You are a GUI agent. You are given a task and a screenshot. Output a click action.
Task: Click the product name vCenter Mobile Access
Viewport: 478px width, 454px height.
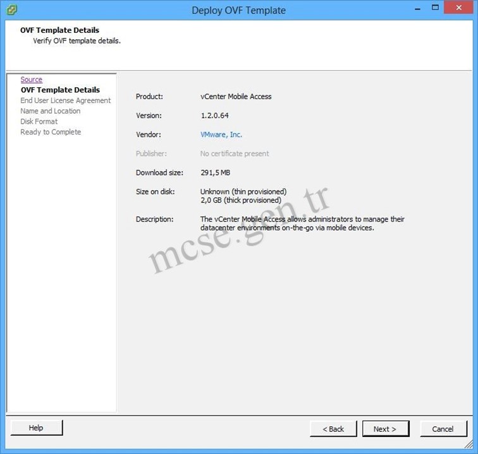(236, 97)
